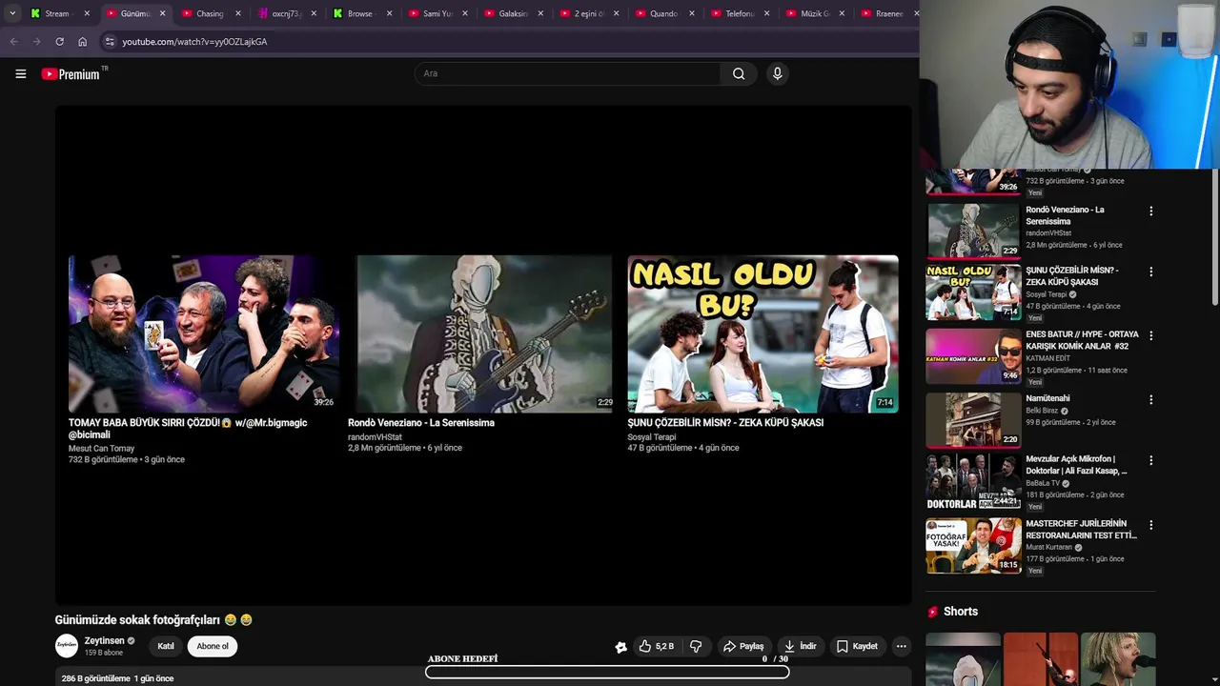Close the Galaksin tab
This screenshot has width=1220, height=686.
[x=540, y=13]
